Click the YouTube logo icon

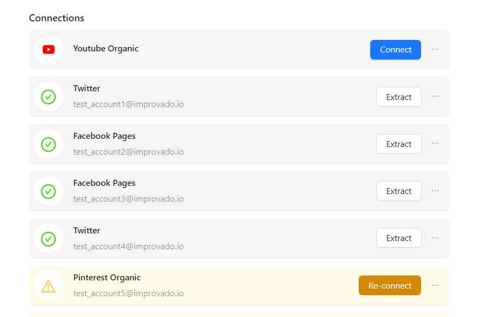[x=49, y=50]
